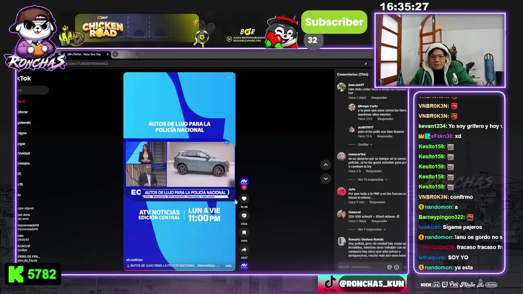Reply to yosh01017 via Responder
Screen dimensions: 523x294
click(x=385, y=136)
